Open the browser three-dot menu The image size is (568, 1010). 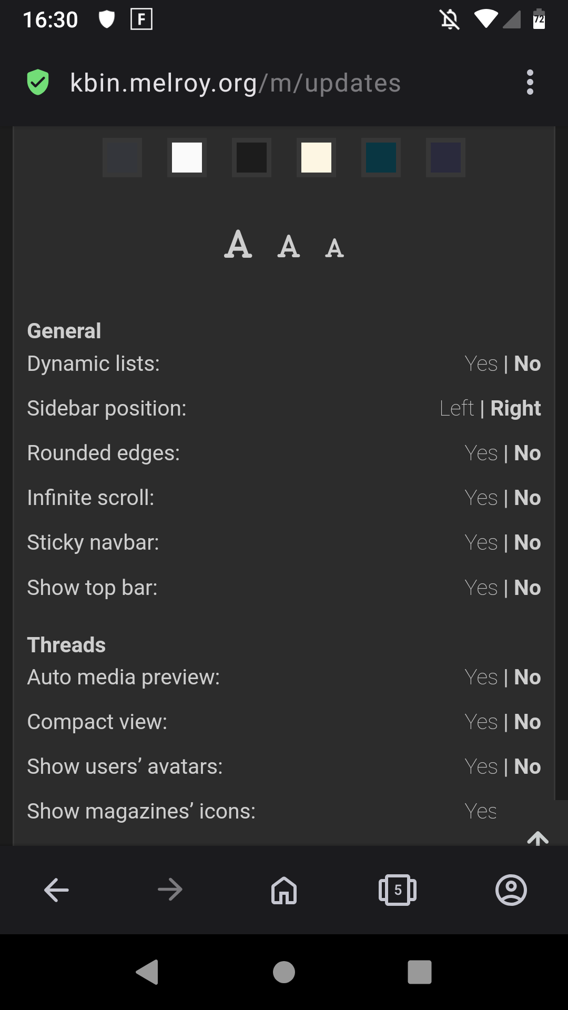(x=530, y=83)
